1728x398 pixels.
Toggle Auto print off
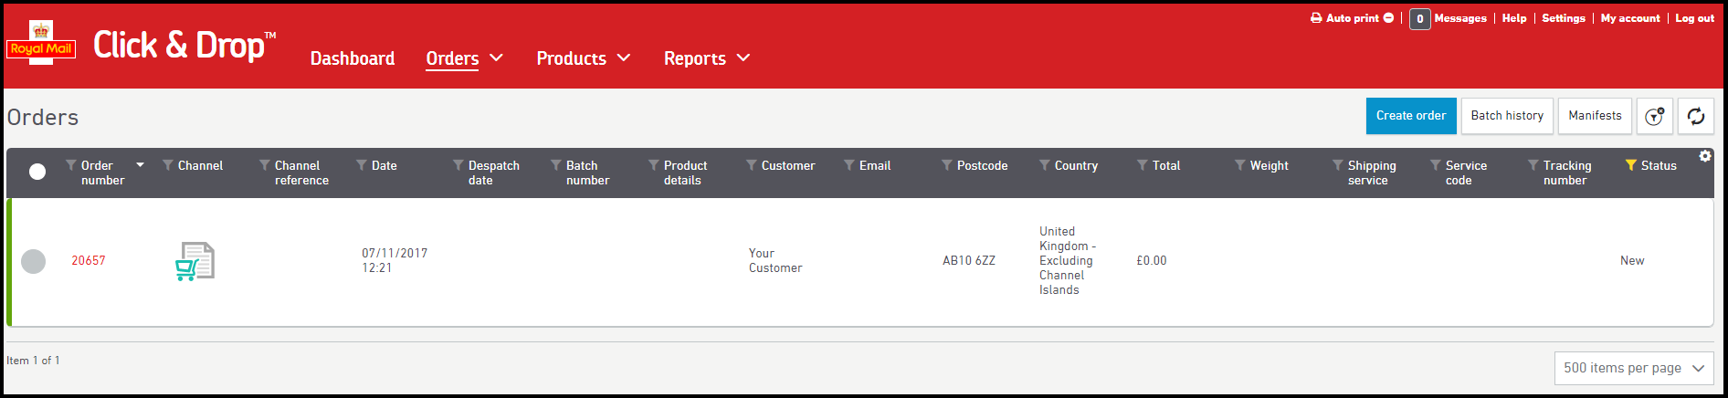click(1388, 18)
